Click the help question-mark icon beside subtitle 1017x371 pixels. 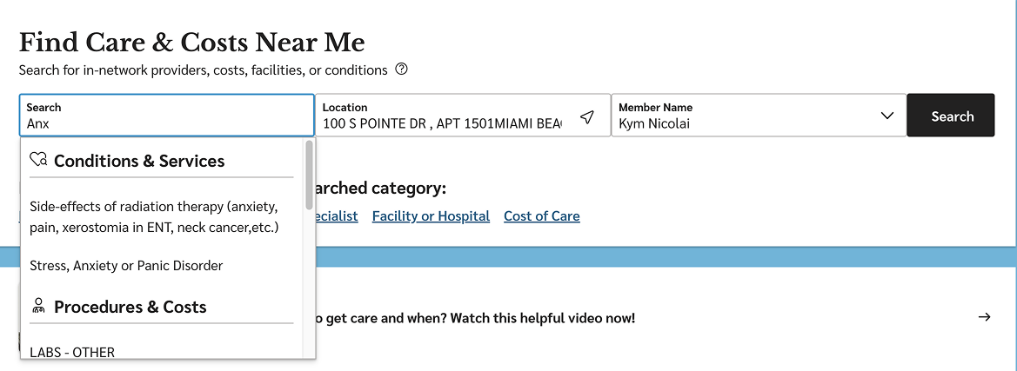pyautogui.click(x=401, y=70)
